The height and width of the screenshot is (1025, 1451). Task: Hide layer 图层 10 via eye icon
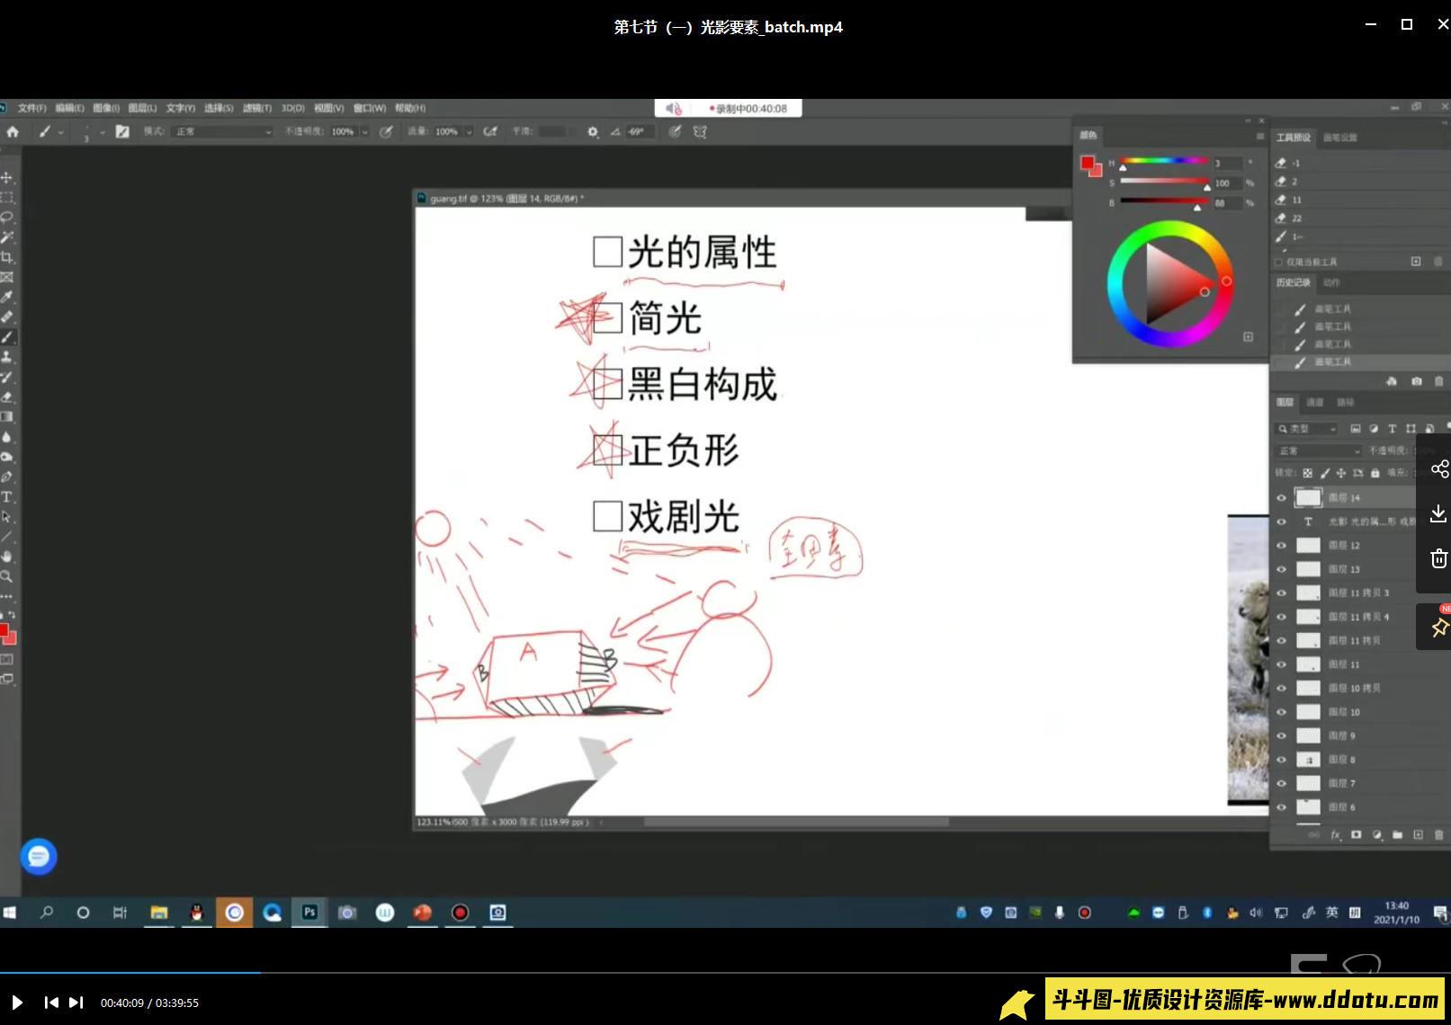click(1282, 711)
